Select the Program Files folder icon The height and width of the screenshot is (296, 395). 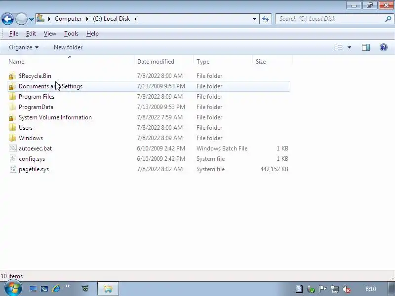tap(12, 97)
